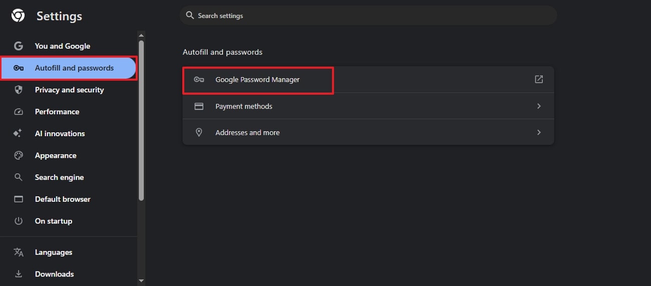
Task: Click the Settings page title
Action: (59, 16)
